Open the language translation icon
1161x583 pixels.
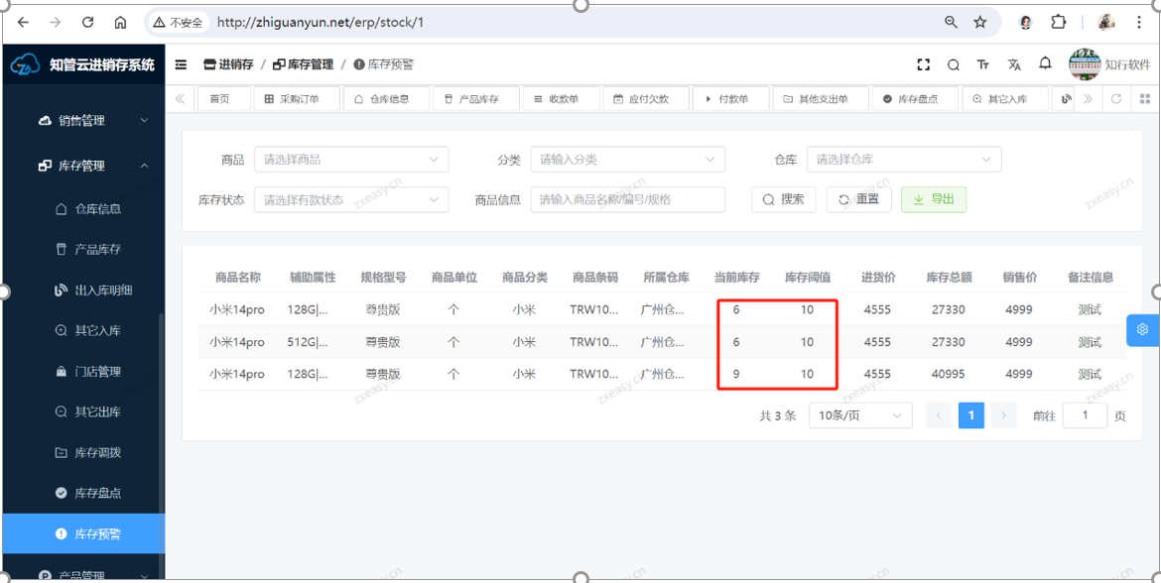pyautogui.click(x=1014, y=64)
